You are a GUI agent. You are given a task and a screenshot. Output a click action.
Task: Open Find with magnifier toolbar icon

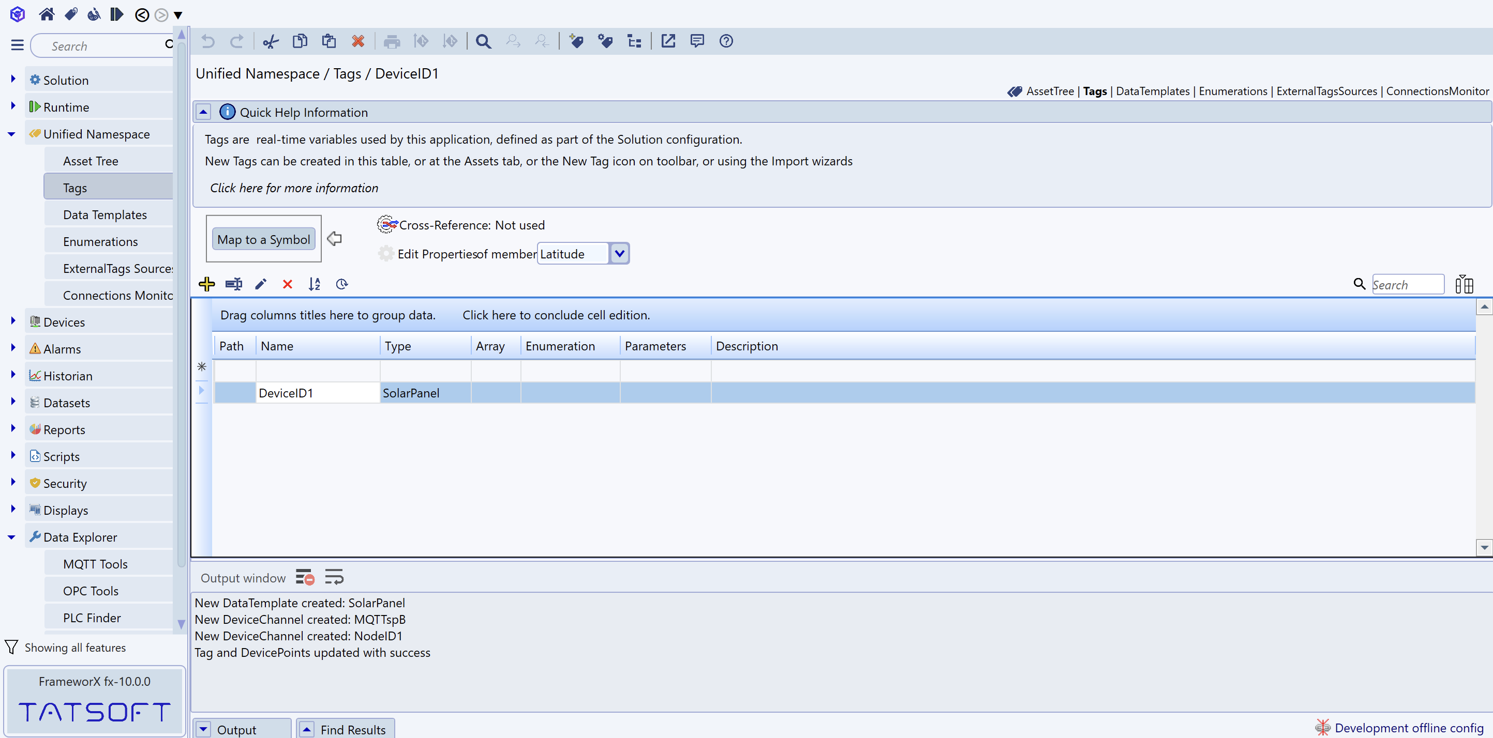tap(483, 41)
